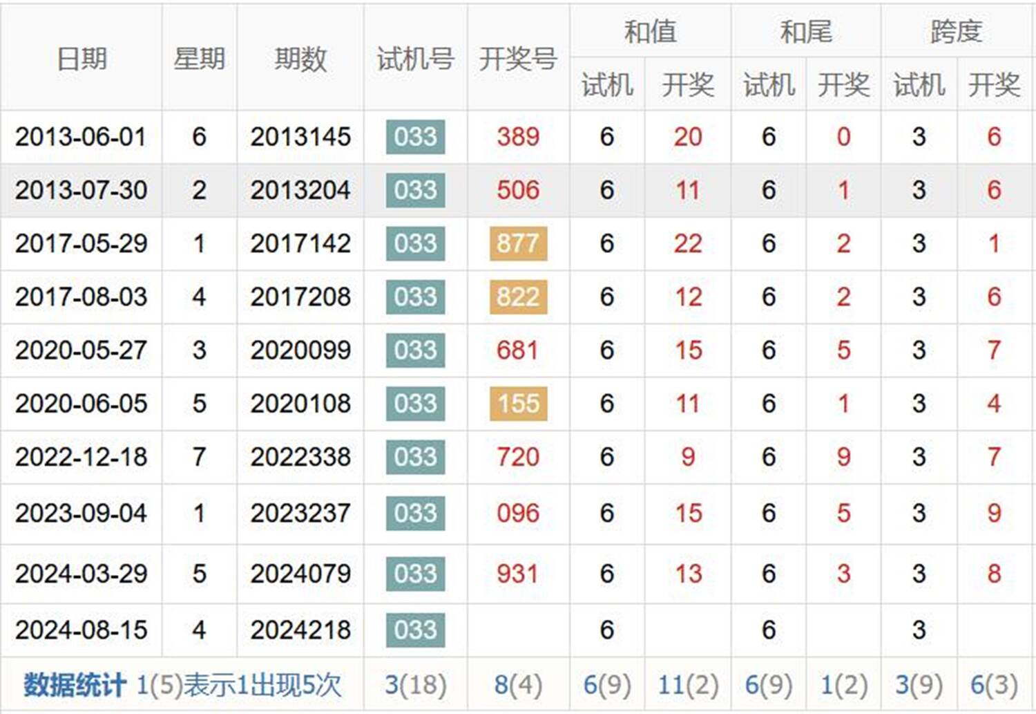The width and height of the screenshot is (1036, 714).
Task: Select the date cell 2023-09-04
Action: [81, 513]
